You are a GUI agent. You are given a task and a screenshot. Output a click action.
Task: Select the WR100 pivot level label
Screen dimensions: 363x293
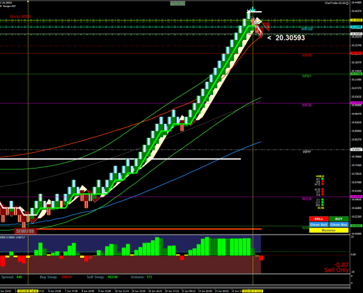(307, 29)
